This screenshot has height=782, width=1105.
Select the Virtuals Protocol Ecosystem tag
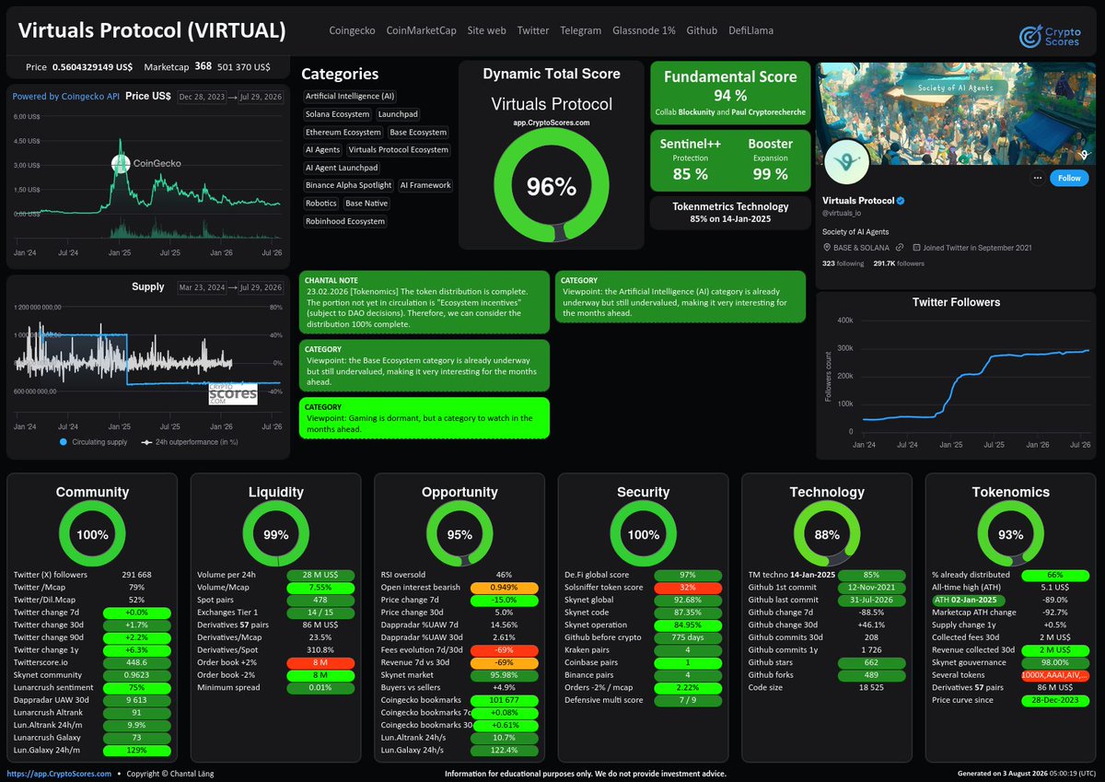399,149
